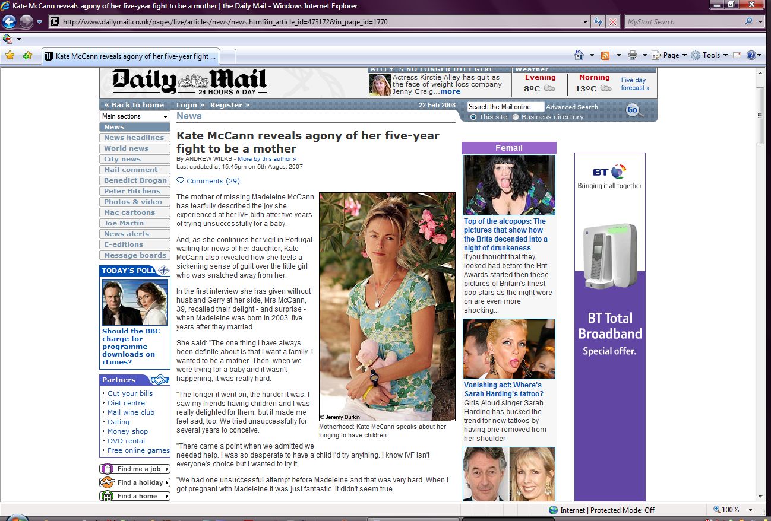
Task: Select the 'Business directory' radio button
Action: (x=516, y=117)
